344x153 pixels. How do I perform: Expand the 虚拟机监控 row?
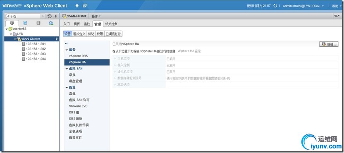click(x=115, y=72)
